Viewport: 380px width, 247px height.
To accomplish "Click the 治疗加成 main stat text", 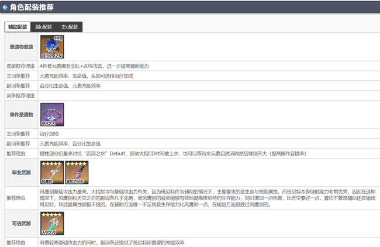I will click(50, 133).
